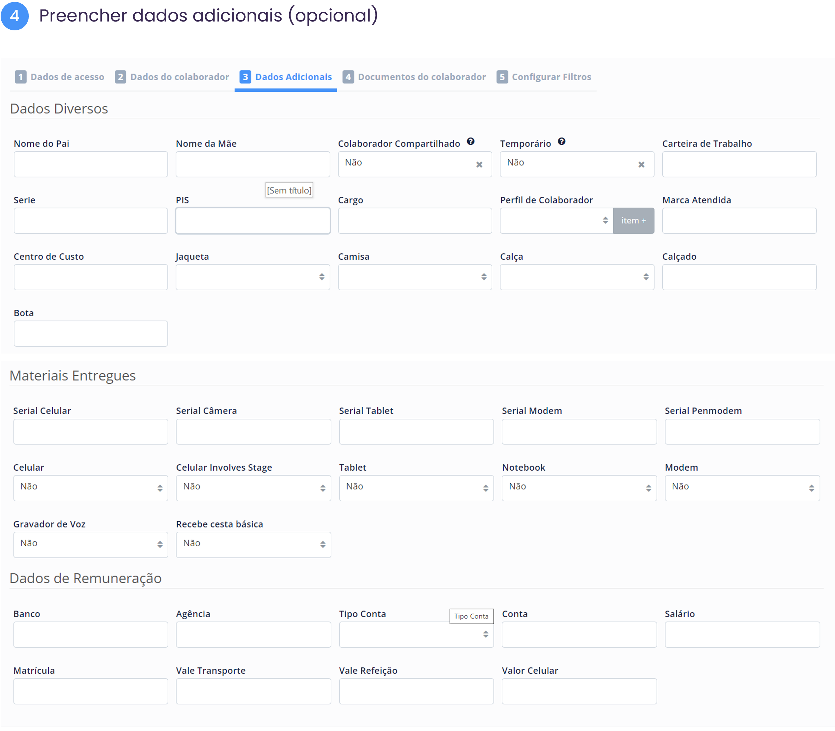Select the 'Dados Adicionais' tab
The width and height of the screenshot is (835, 731).
coord(286,77)
